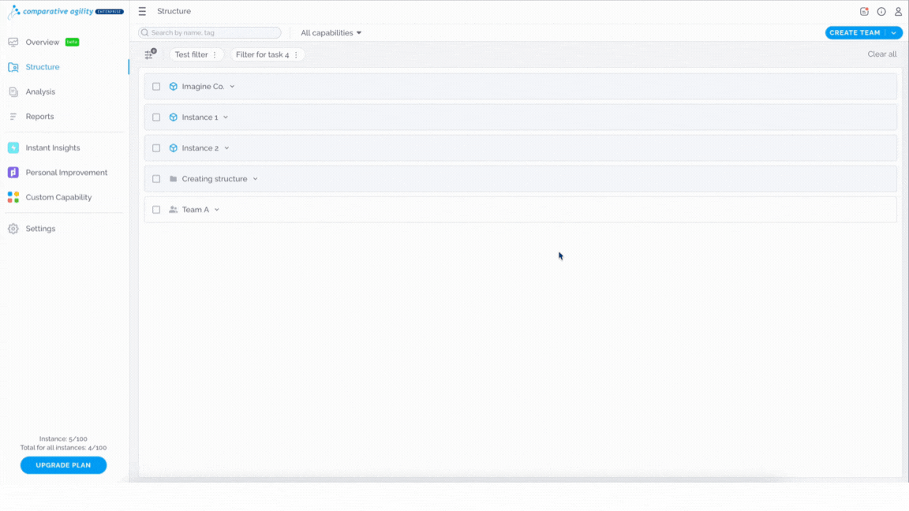Image resolution: width=909 pixels, height=511 pixels.
Task: Click the info circle icon
Action: tap(881, 11)
